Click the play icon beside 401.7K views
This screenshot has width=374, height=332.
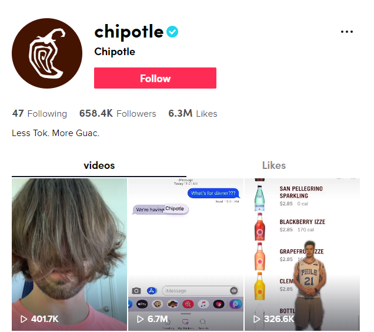[x=24, y=319]
